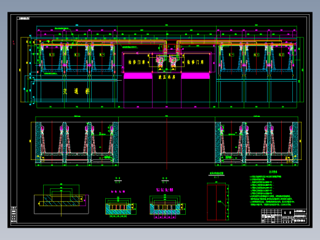The height and width of the screenshot is (240, 320).
Task: Click the green technical notes text block
Action: (x=272, y=190)
